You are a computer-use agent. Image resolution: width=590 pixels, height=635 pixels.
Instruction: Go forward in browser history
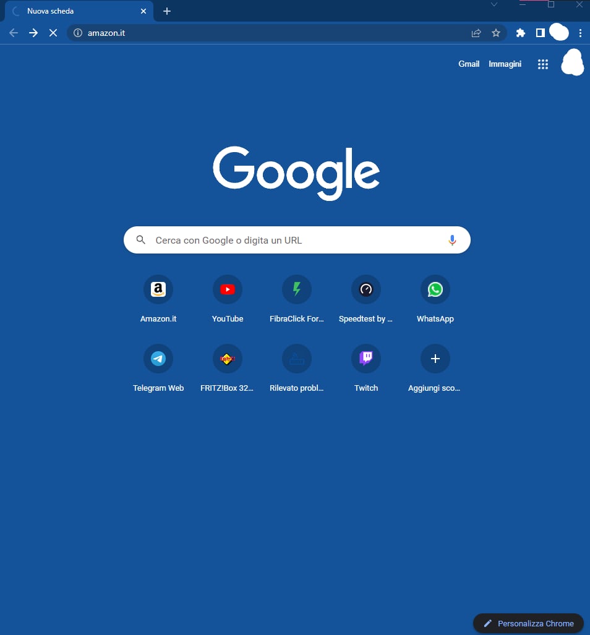click(x=33, y=33)
